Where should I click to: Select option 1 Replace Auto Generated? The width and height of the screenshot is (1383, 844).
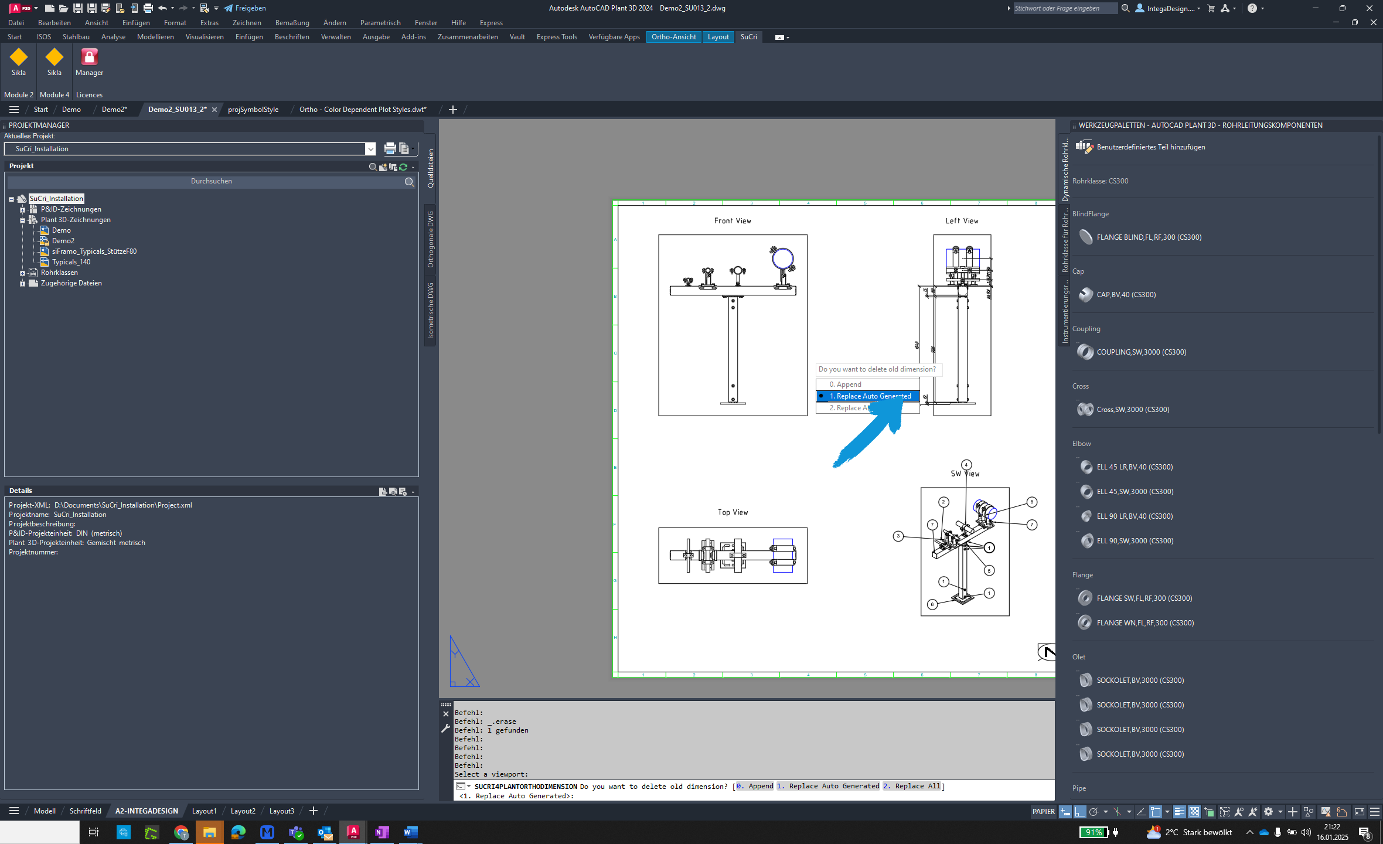tap(868, 396)
